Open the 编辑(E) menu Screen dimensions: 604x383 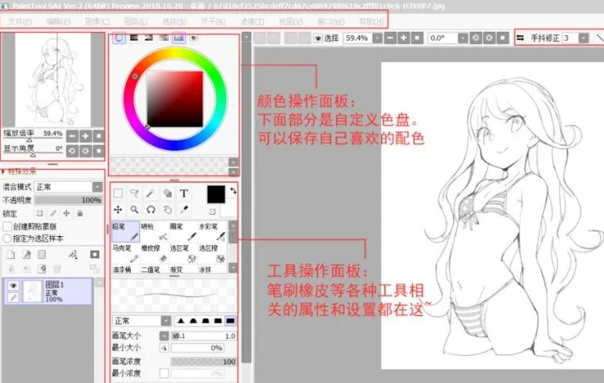click(x=59, y=22)
